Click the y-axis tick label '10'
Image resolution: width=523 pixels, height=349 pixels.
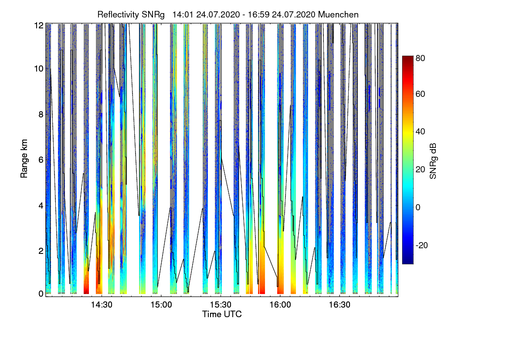38,68
